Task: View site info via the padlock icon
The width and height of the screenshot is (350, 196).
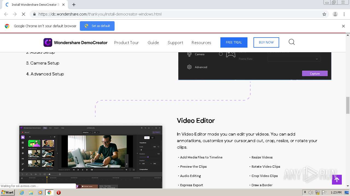Action: [34, 14]
